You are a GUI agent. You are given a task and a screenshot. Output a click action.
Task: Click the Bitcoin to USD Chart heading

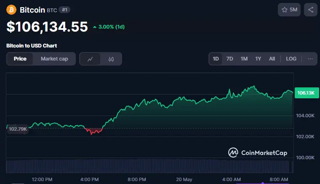(32, 46)
